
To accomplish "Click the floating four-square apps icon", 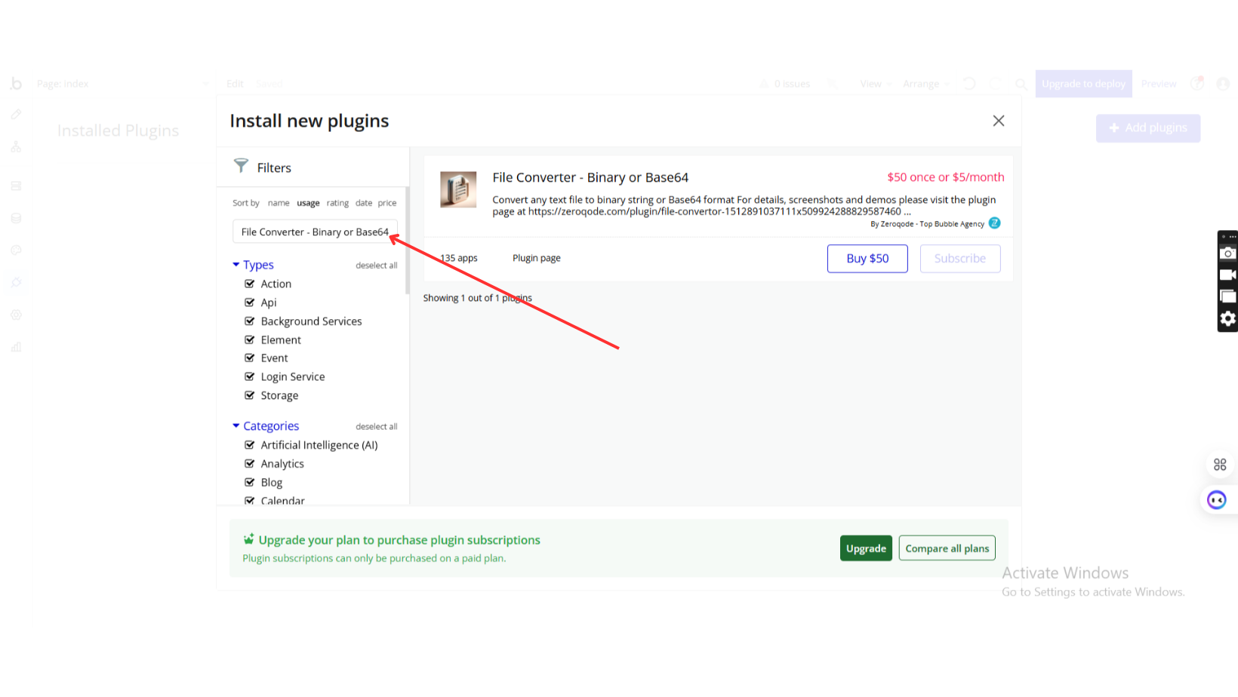I will click(x=1220, y=465).
